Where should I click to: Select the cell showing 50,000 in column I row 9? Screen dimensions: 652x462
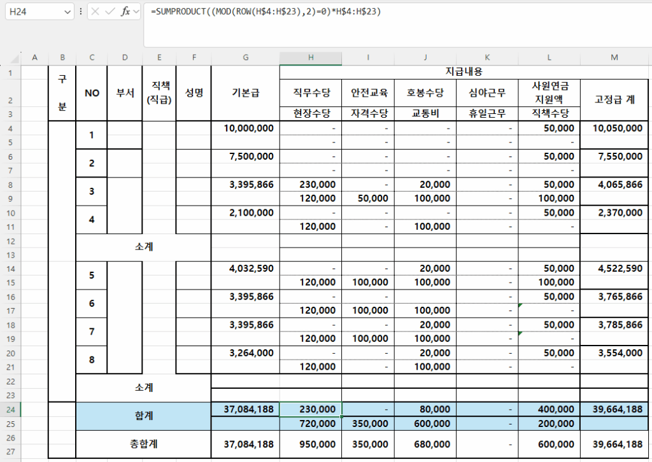click(x=368, y=199)
